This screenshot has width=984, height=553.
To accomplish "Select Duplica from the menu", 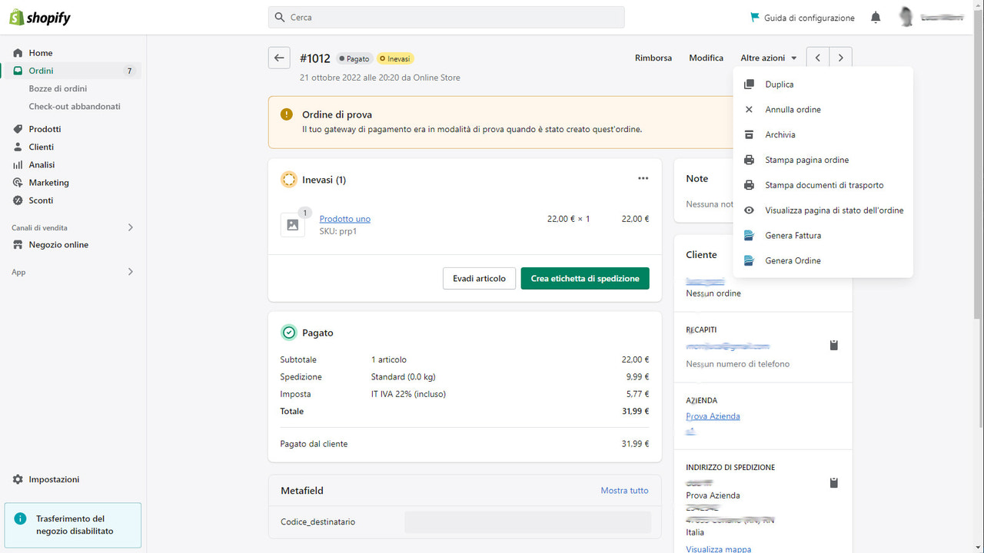I will tap(823, 84).
